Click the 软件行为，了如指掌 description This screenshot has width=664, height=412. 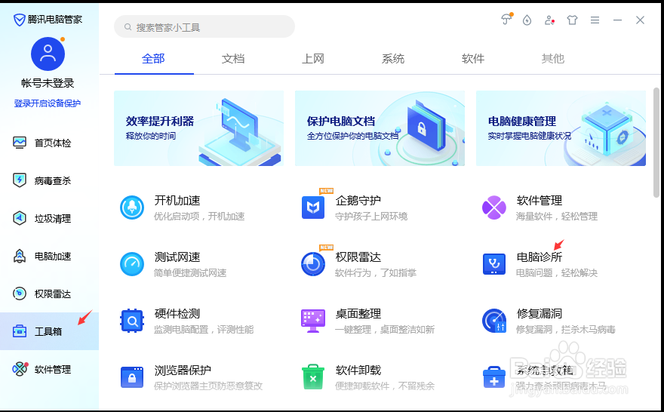coord(376,273)
